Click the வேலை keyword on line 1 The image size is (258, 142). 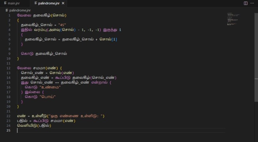(24, 15)
